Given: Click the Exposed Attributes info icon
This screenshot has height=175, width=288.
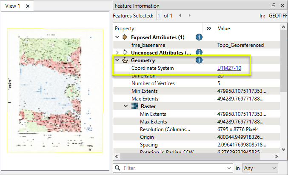Looking at the screenshot, I should [x=199, y=37].
